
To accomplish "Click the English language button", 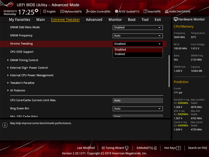I will (49, 11).
